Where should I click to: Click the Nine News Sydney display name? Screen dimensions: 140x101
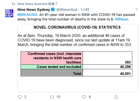pos(34,10)
